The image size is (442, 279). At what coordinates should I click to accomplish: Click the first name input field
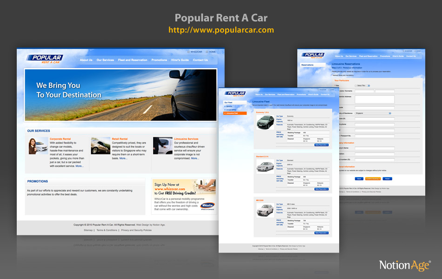click(364, 91)
